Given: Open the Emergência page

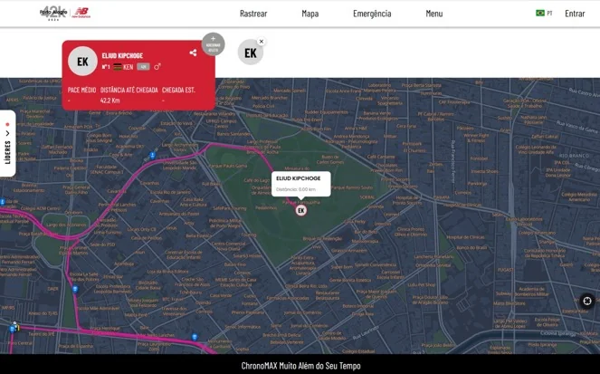Looking at the screenshot, I should click(372, 14).
